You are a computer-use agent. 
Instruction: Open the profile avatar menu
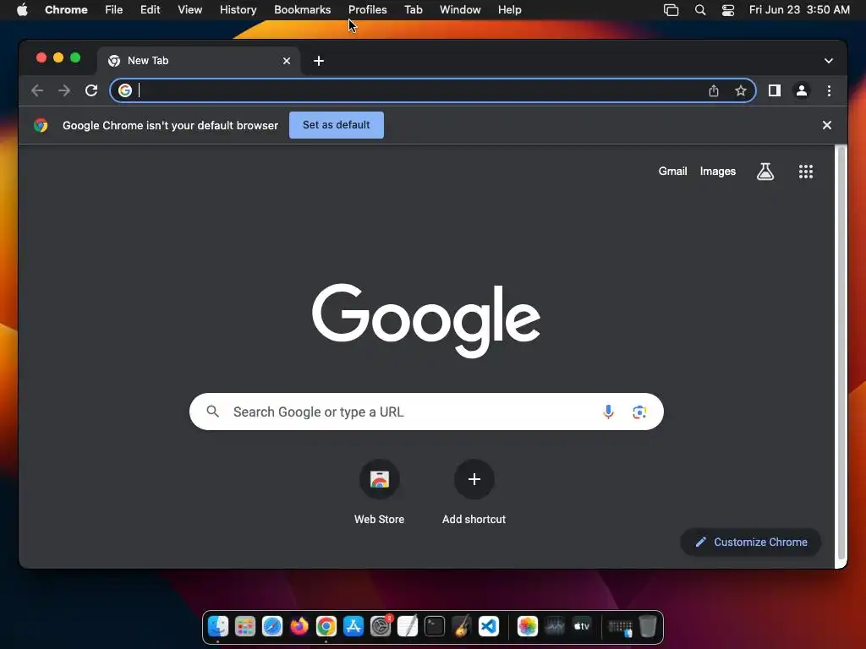[802, 90]
